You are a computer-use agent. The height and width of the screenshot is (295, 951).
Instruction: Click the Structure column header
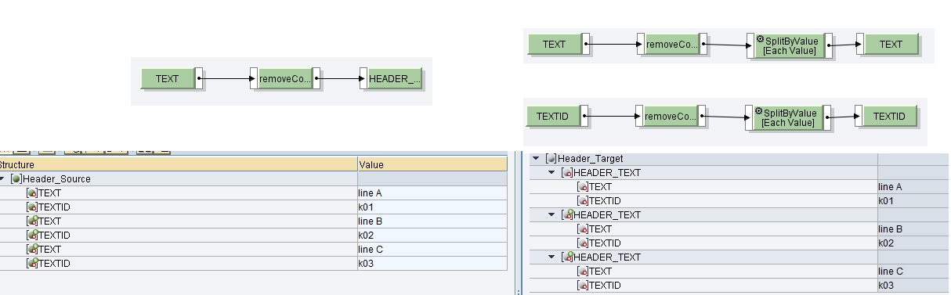[179, 165]
